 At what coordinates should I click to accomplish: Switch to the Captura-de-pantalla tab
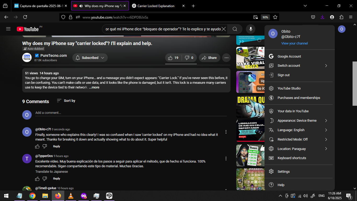[x=41, y=6]
